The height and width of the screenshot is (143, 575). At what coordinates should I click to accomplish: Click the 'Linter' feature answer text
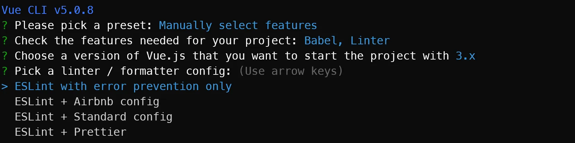coord(370,41)
